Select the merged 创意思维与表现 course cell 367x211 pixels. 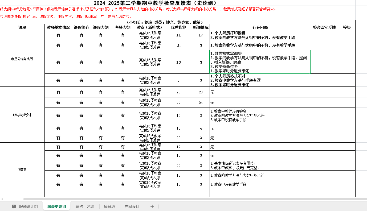coord(22,59)
